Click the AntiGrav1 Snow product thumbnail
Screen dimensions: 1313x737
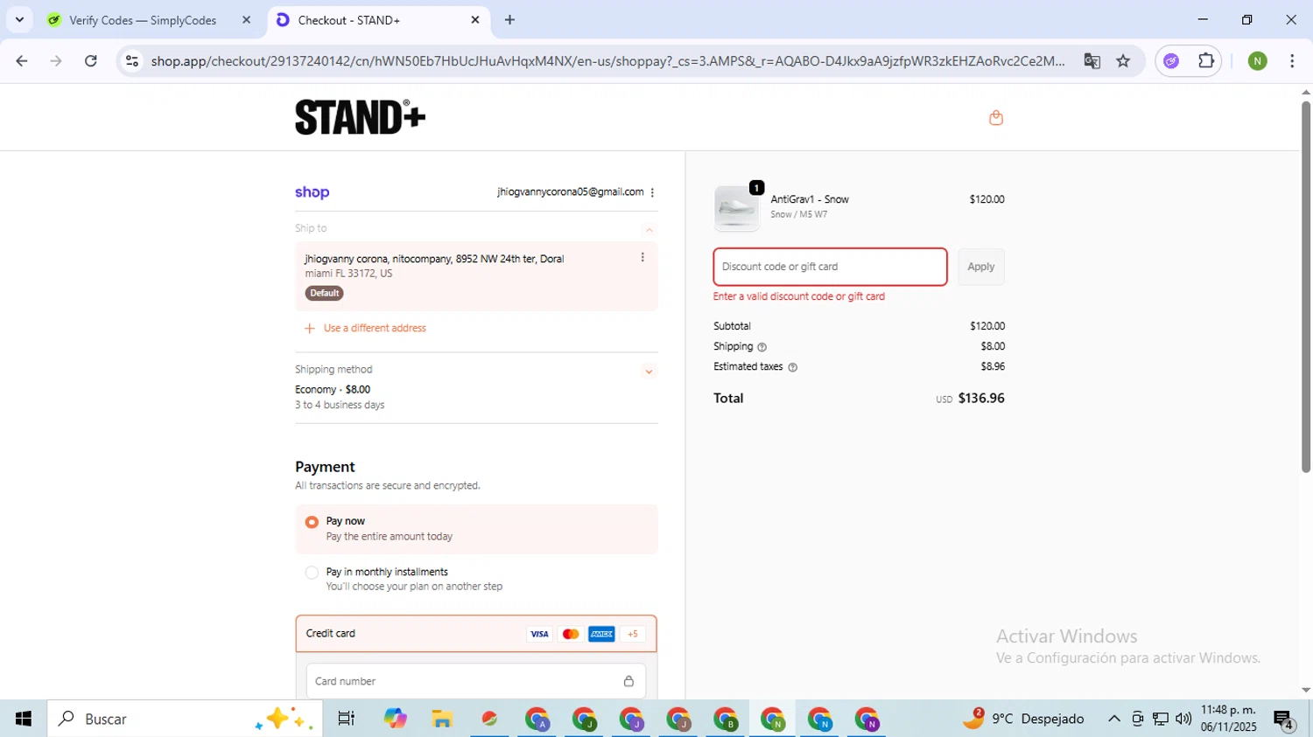click(736, 208)
